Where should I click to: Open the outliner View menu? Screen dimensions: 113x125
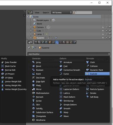[x=37, y=13]
